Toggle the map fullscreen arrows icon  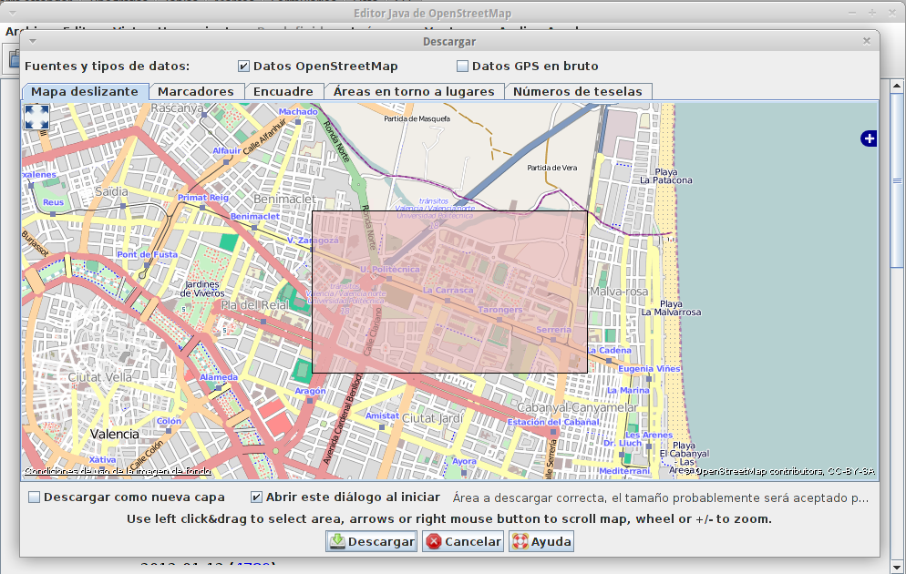[36, 117]
